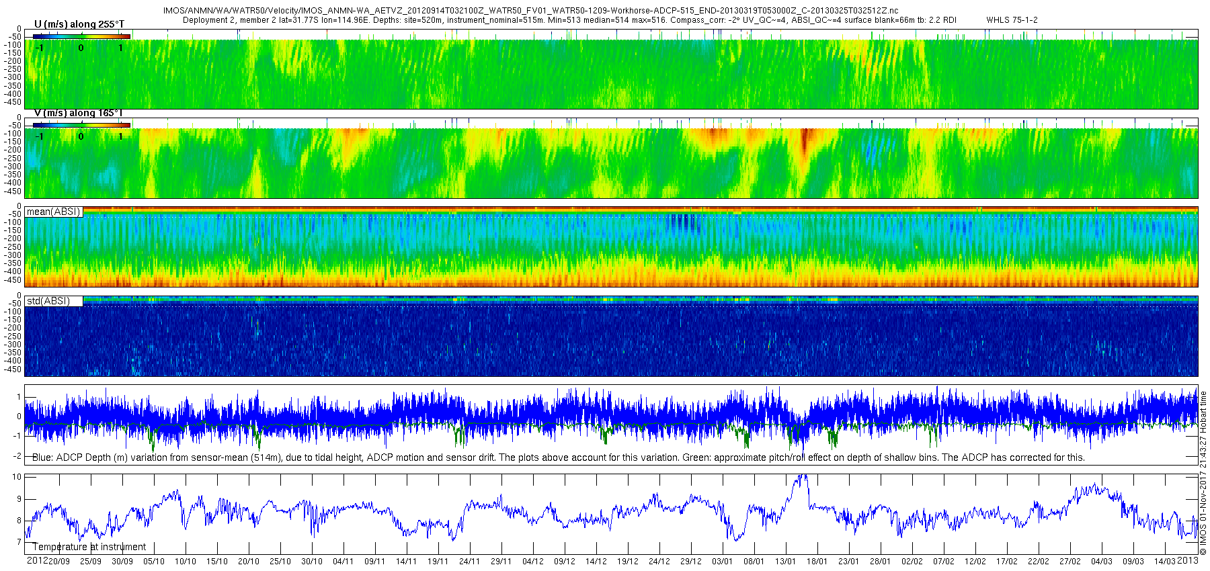The height and width of the screenshot is (571, 1210).
Task: Click the '03/01' date tick label
Action: coord(723,562)
